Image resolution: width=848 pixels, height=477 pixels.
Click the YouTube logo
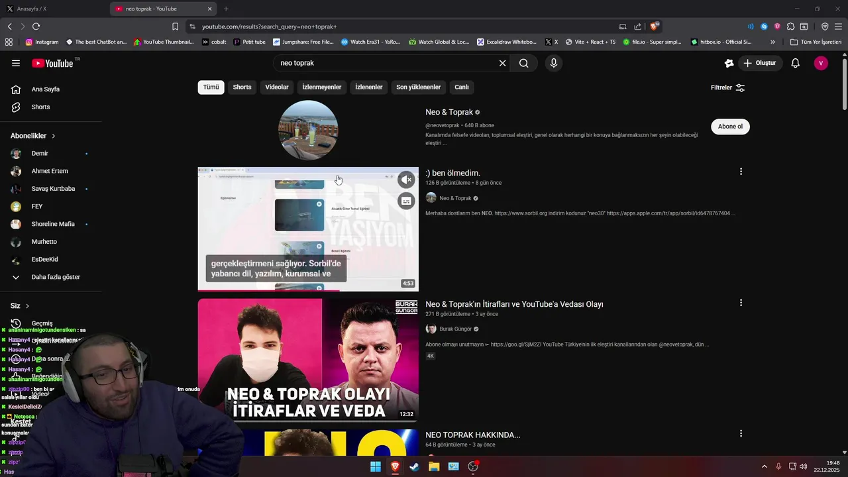coord(52,63)
